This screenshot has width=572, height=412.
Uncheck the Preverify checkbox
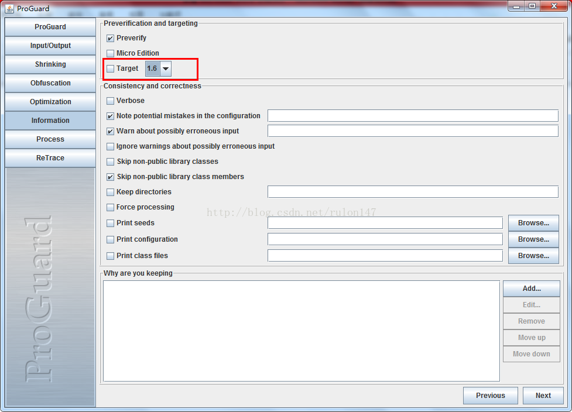click(x=110, y=38)
